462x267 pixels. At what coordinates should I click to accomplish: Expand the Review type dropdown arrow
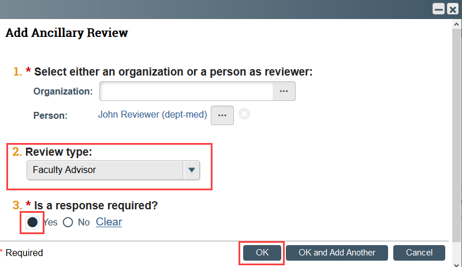(x=192, y=170)
